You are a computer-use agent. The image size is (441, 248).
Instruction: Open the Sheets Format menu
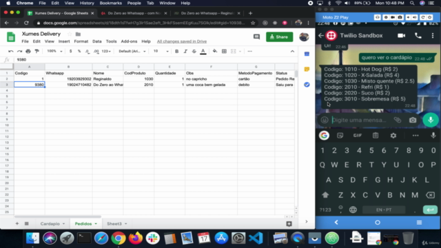pos(81,41)
